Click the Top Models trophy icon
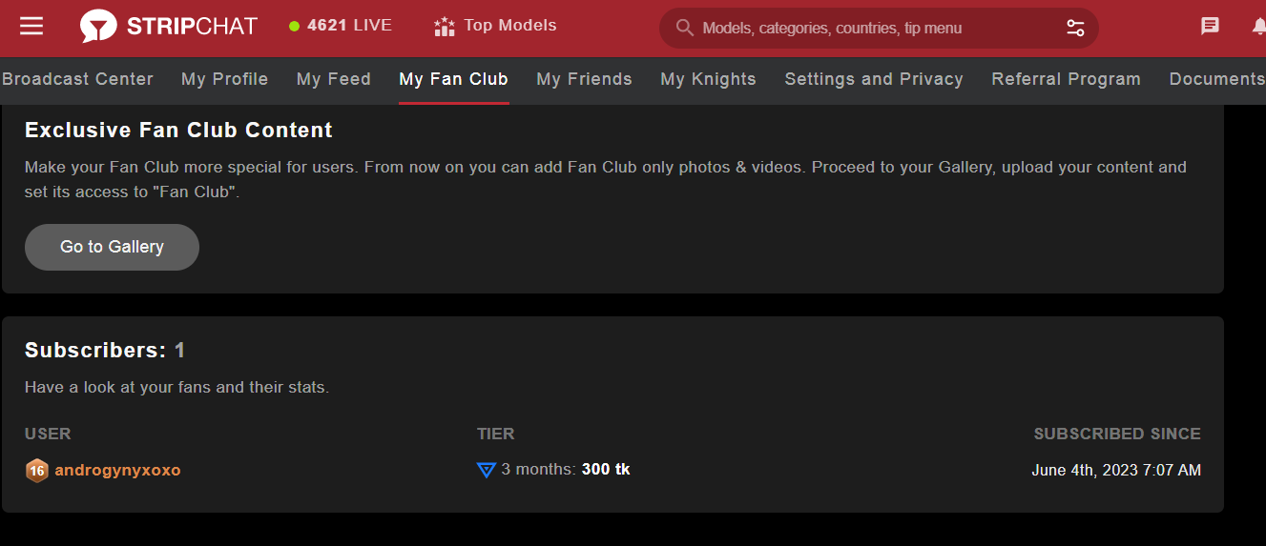Image resolution: width=1266 pixels, height=546 pixels. 444,27
